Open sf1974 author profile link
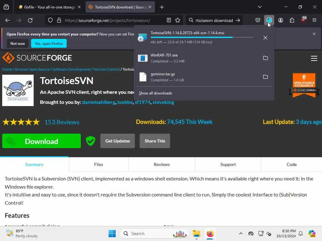 point(142,102)
